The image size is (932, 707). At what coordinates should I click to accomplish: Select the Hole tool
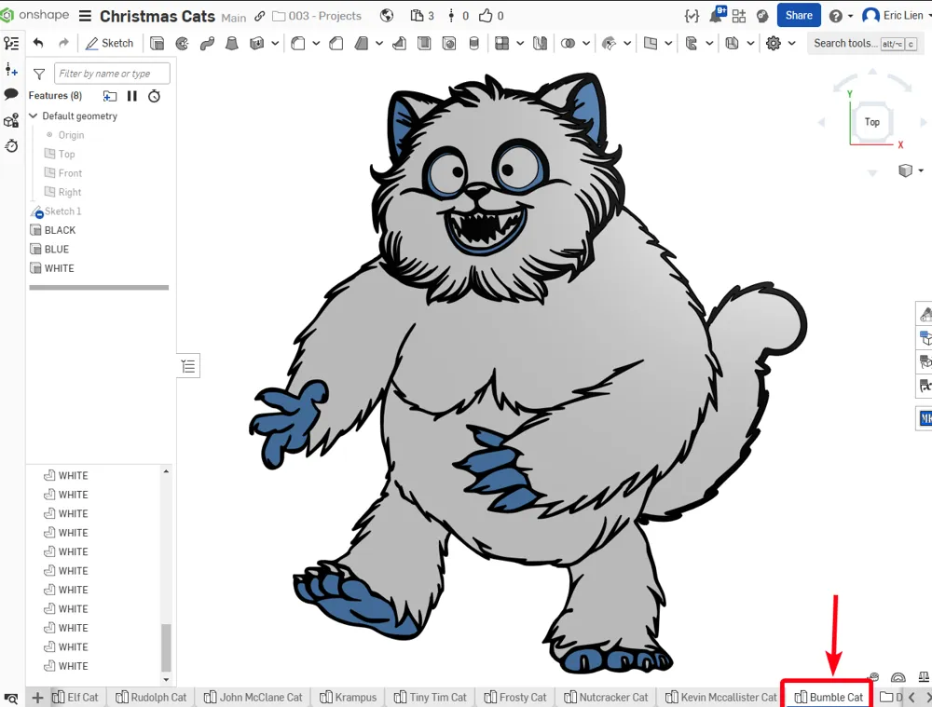(x=449, y=44)
